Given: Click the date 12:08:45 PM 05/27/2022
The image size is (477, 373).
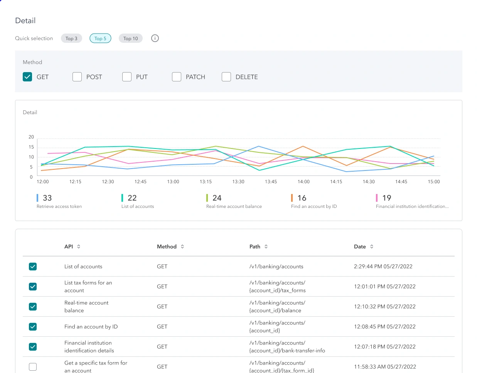Looking at the screenshot, I should 385,327.
